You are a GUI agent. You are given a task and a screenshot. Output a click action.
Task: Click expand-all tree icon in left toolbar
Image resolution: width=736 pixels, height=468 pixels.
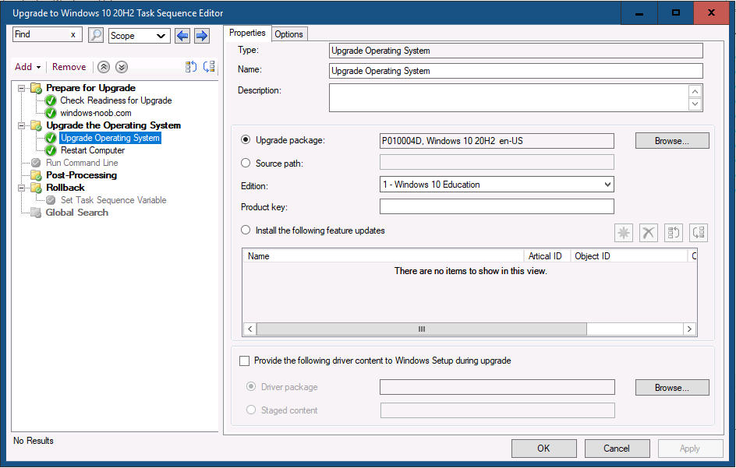click(190, 67)
